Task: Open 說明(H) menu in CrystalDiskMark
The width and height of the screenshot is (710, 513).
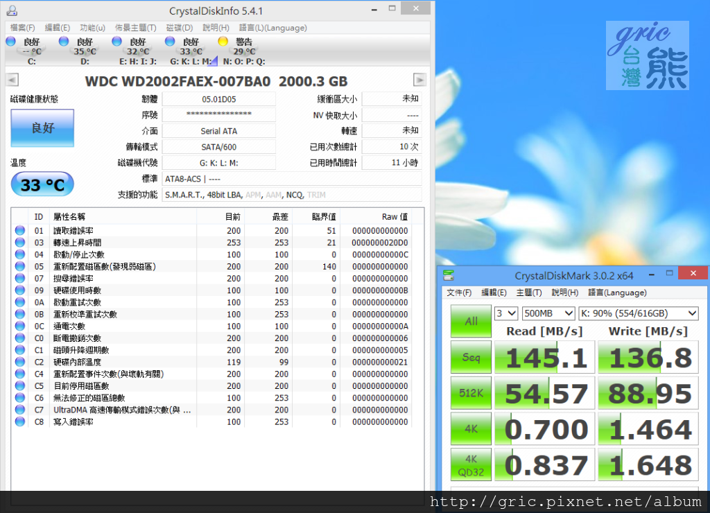Action: (564, 293)
